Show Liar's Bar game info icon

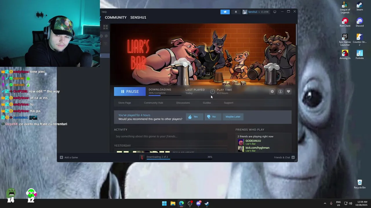[x=280, y=92]
